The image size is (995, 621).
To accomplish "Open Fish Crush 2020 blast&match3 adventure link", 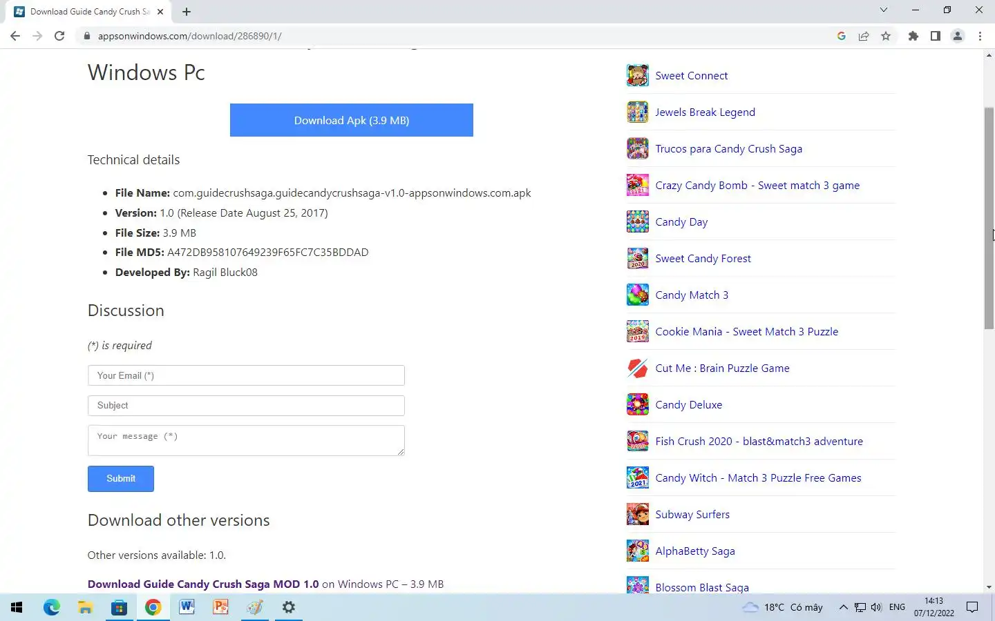I will click(x=759, y=441).
